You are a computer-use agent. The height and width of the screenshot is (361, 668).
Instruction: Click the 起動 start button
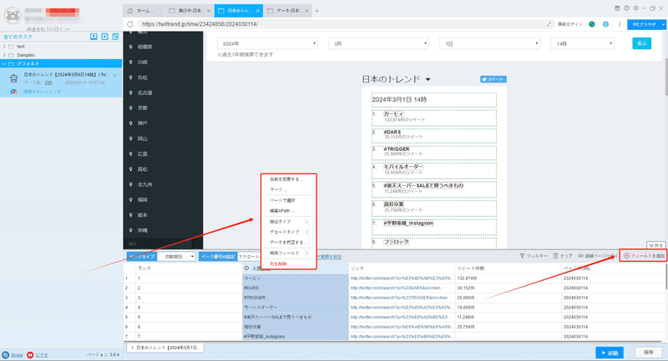point(610,353)
